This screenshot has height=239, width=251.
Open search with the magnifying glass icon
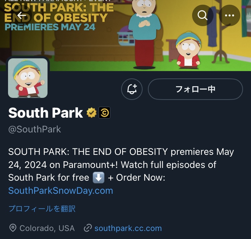pyautogui.click(x=203, y=15)
